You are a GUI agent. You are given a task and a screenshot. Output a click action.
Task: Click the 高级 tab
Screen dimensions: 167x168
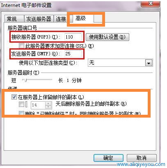pyautogui.click(x=82, y=18)
